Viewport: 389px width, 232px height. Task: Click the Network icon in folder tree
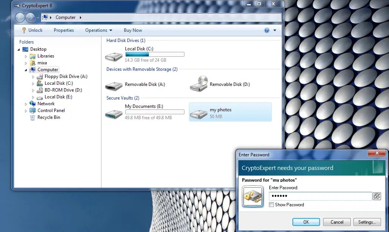pos(33,104)
